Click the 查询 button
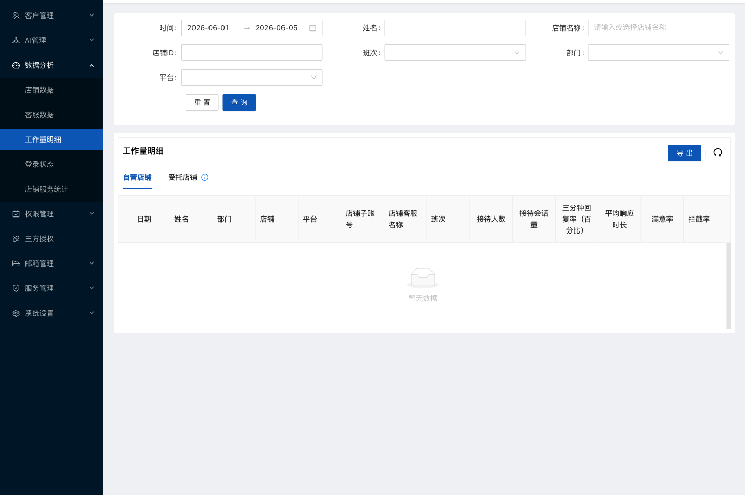745x495 pixels. (240, 102)
